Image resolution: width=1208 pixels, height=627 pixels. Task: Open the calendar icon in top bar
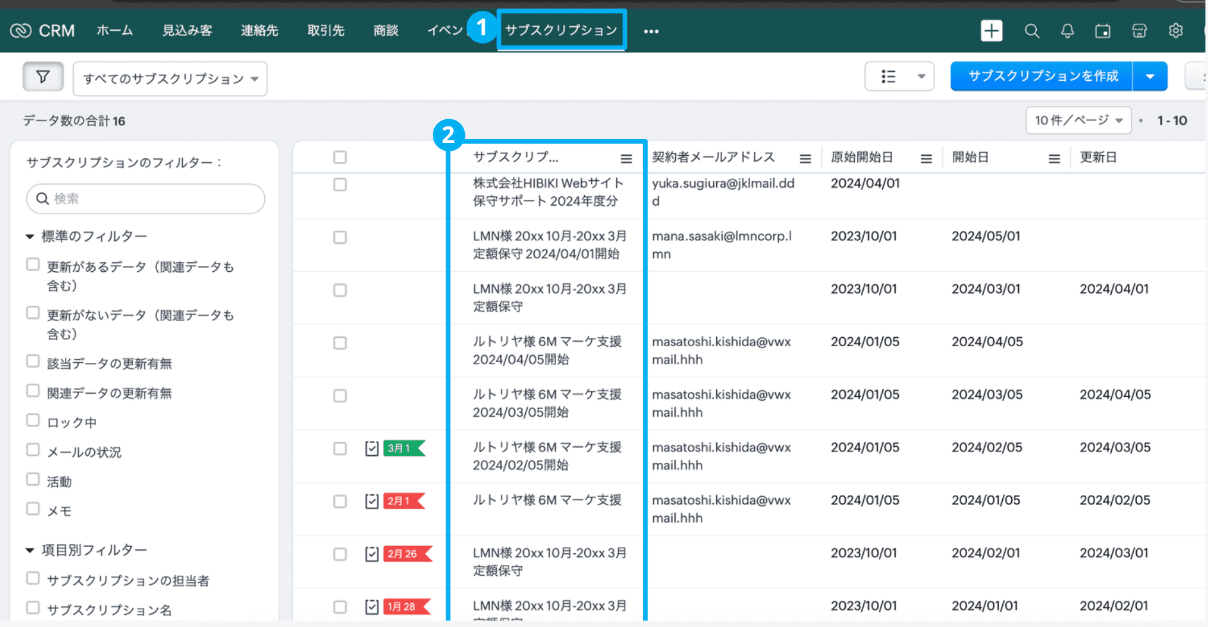pos(1103,30)
